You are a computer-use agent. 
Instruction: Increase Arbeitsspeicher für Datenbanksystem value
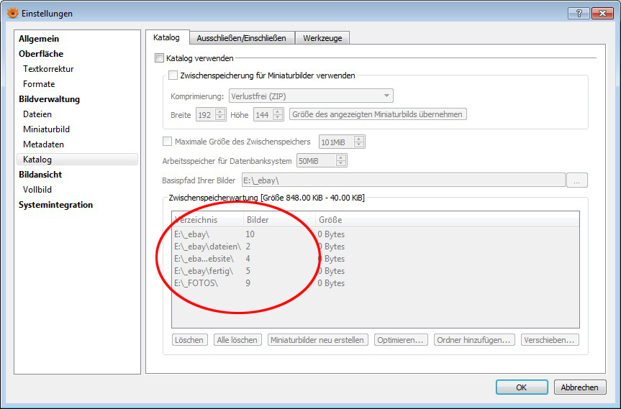[x=340, y=158]
